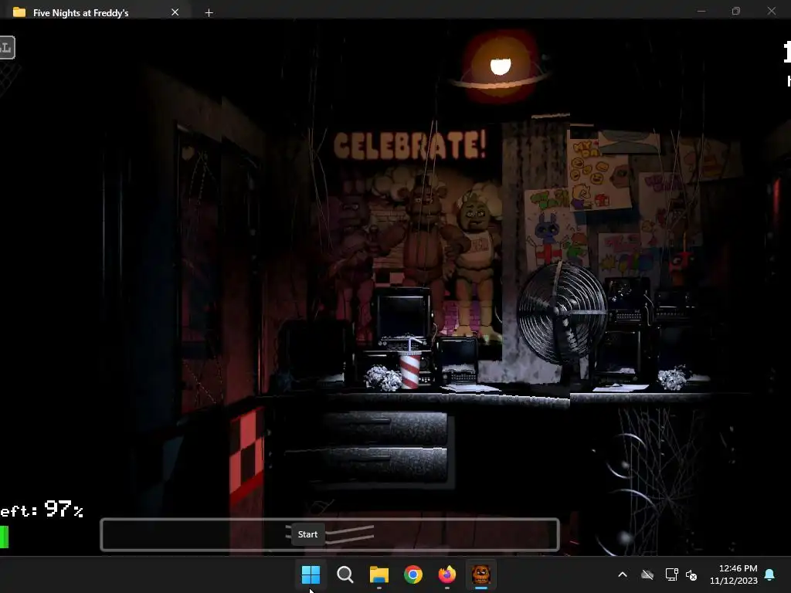Click the power left 97% readout
The image size is (791, 593).
(x=42, y=510)
